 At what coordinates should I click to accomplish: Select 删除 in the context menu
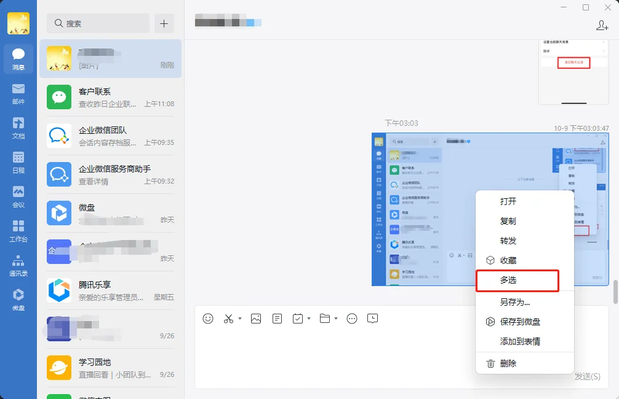pyautogui.click(x=525, y=363)
